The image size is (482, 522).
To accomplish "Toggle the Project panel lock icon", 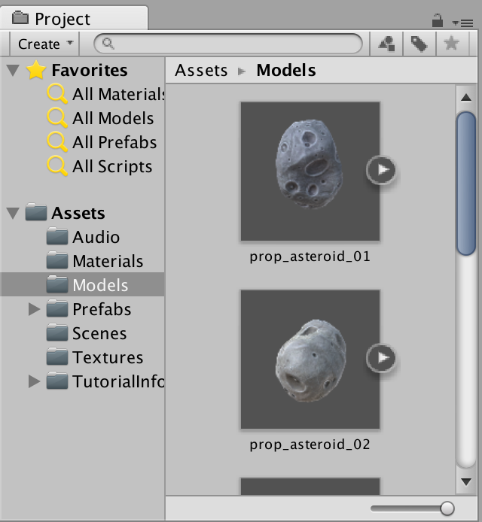I will tap(437, 20).
